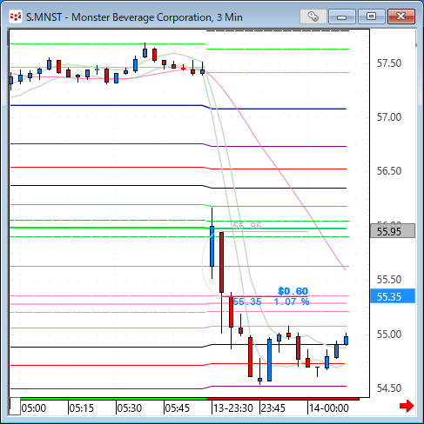Click the 05:45 time axis label
Screen dimensions: 424x424
177,408
